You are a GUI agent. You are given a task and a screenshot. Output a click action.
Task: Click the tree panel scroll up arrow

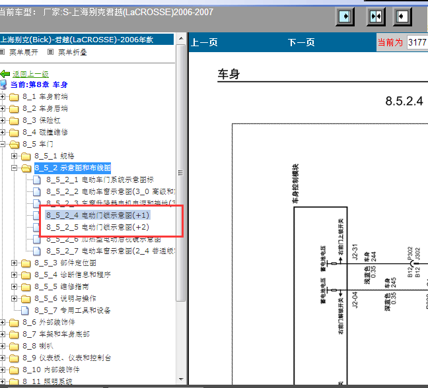click(x=181, y=38)
